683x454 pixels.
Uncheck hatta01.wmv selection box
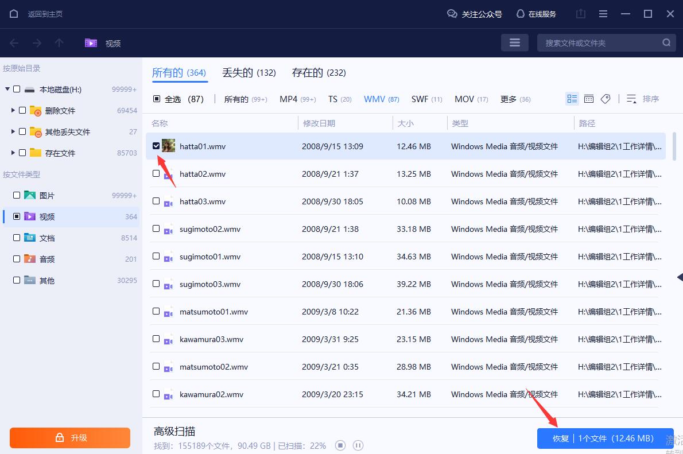coord(156,146)
